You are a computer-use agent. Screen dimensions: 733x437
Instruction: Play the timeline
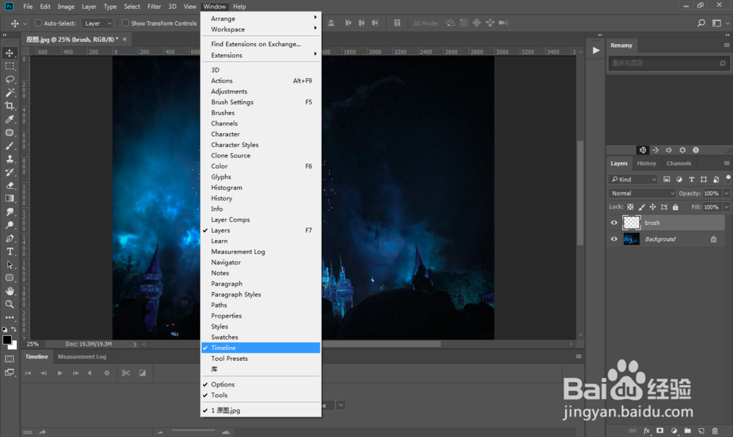pos(60,373)
